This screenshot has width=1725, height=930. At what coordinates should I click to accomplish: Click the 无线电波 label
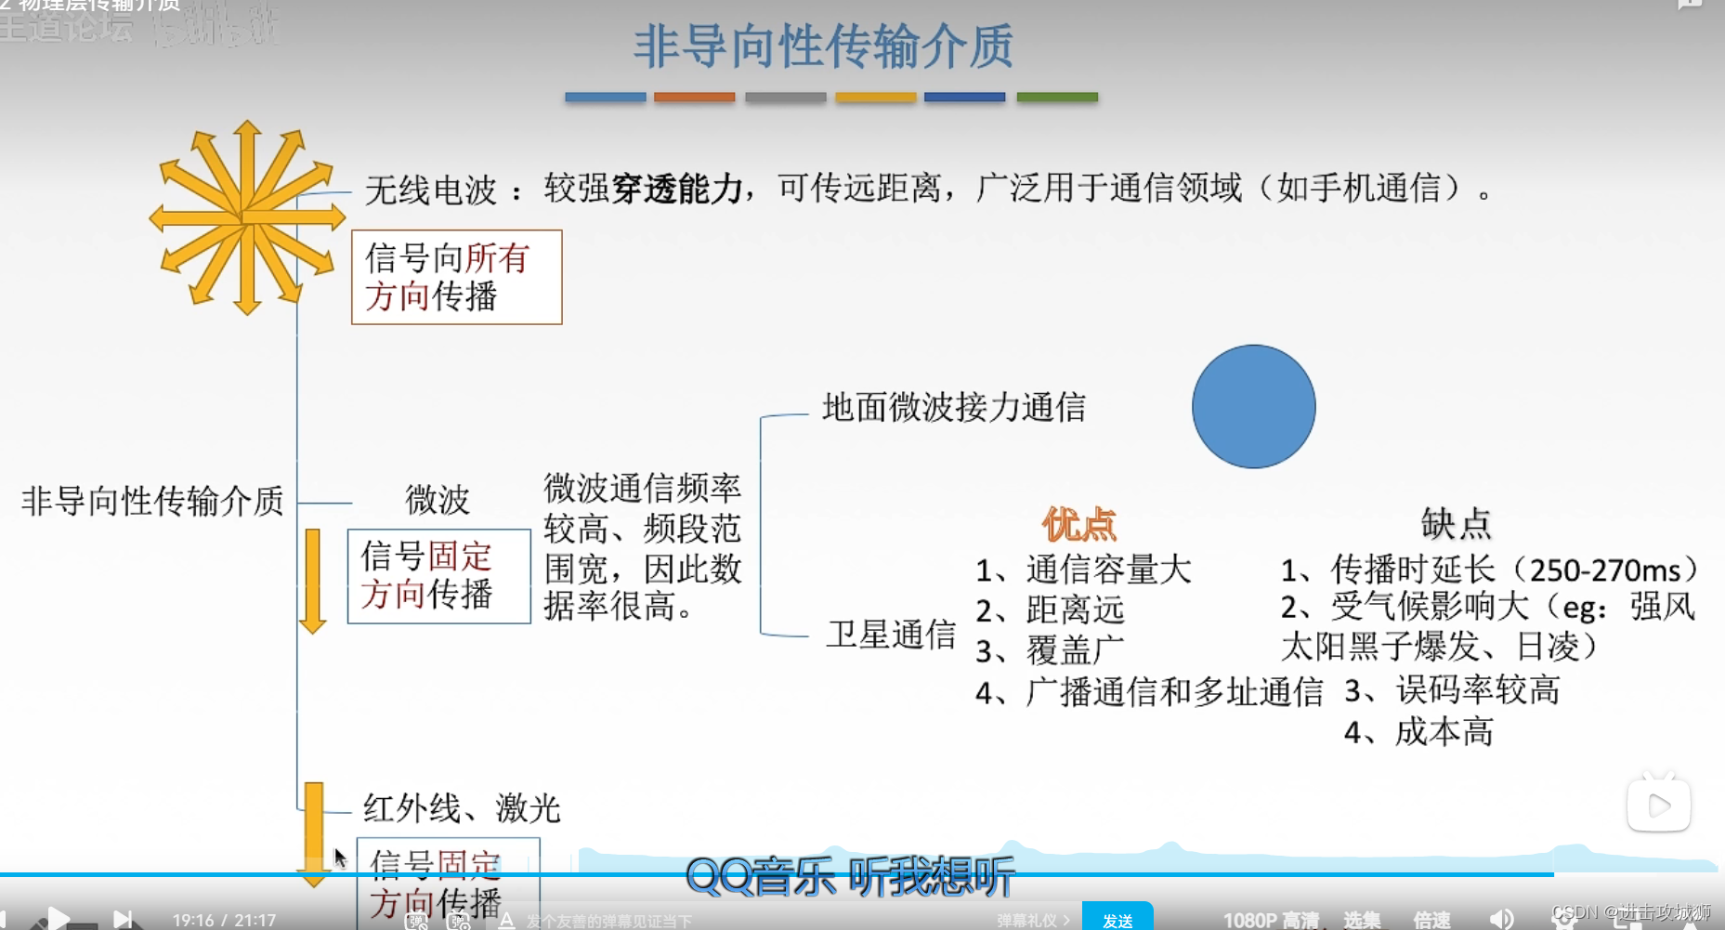click(431, 190)
